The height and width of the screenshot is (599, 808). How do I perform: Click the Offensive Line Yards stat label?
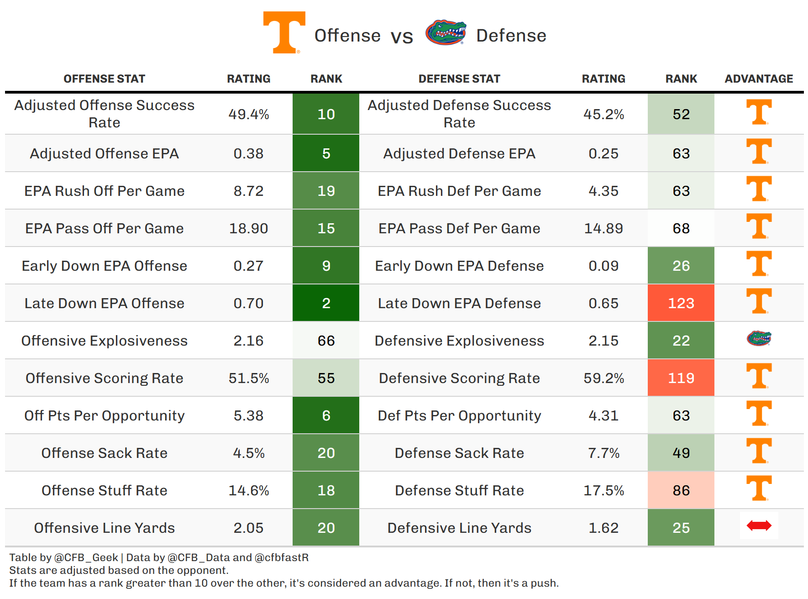point(104,528)
